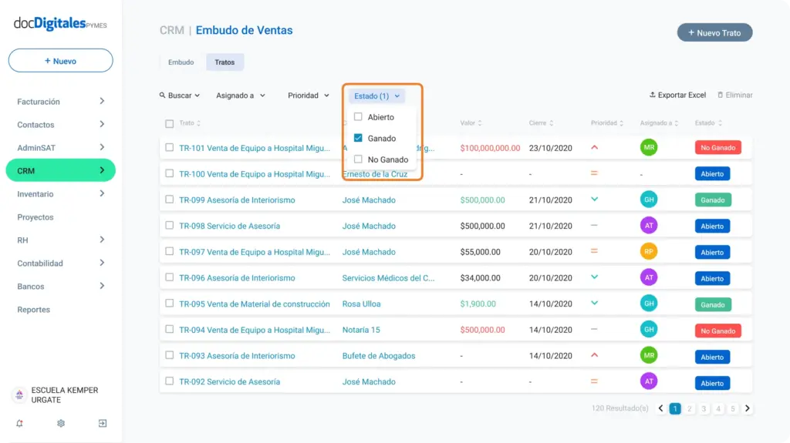Click Exportar Excel

coord(677,95)
